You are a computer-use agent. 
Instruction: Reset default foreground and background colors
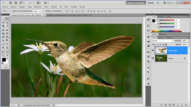tap(3, 63)
